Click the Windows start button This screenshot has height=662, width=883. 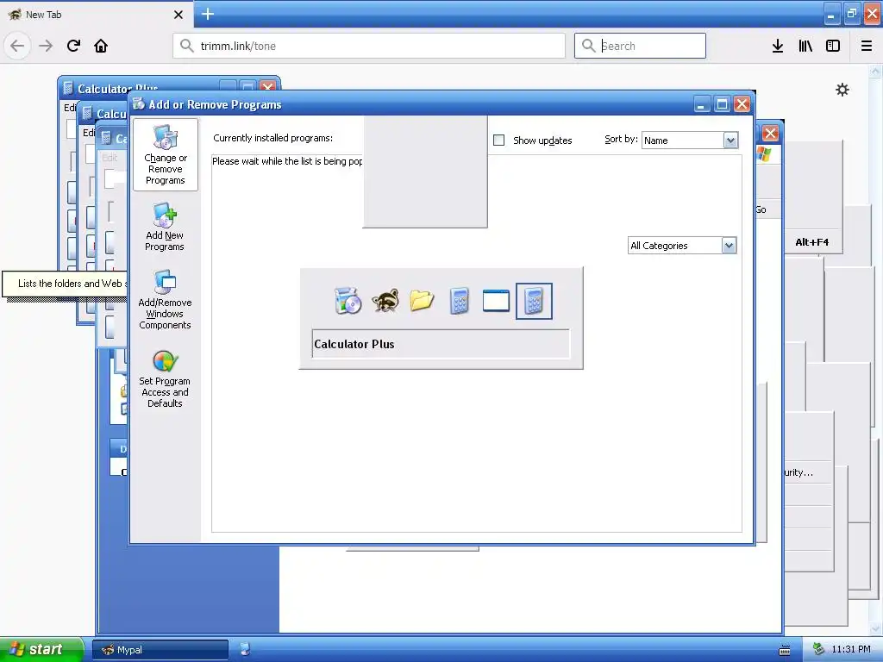click(x=41, y=649)
